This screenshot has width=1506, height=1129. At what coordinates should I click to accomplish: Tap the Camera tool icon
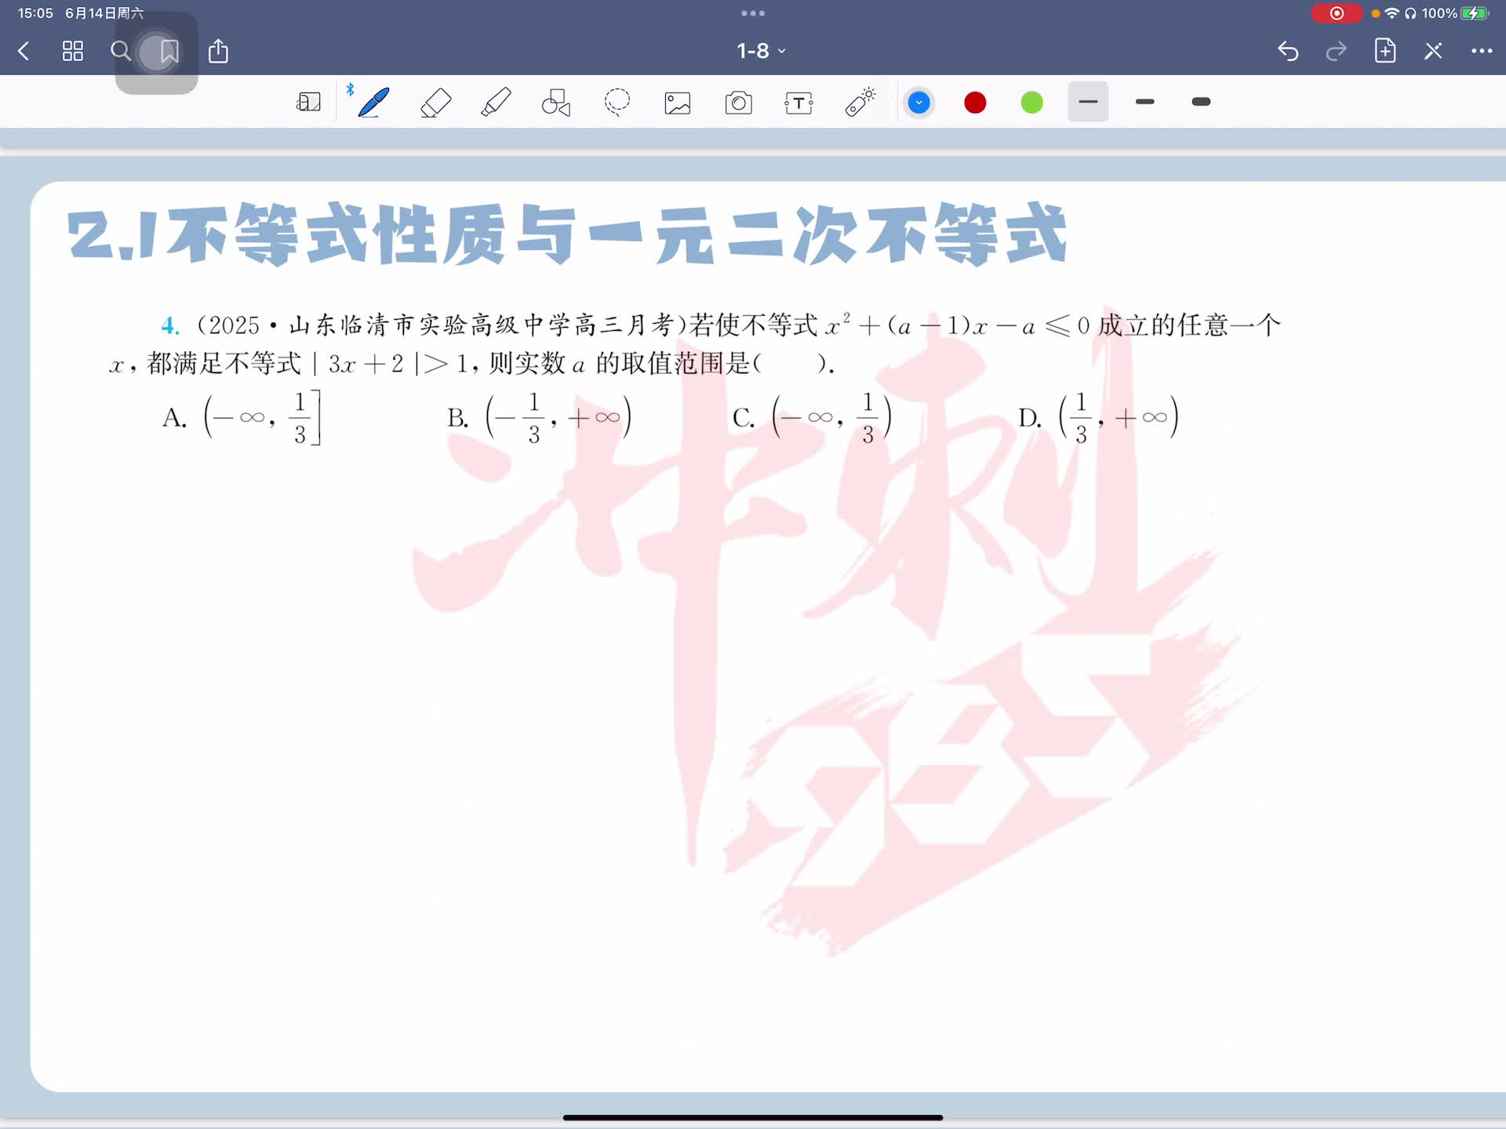click(x=738, y=103)
